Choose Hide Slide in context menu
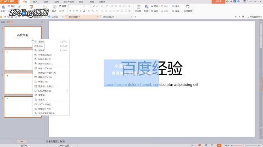Viewport: 263px width, 147px height. [x=51, y=109]
